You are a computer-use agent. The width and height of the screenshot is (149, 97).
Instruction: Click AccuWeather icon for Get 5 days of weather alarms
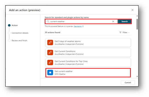coord(50,43)
